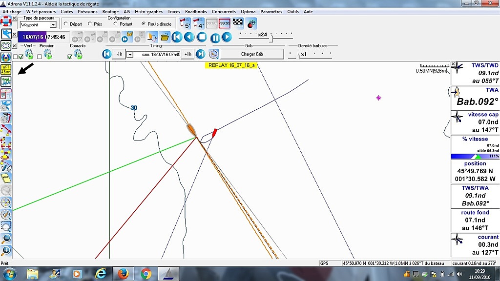The image size is (500, 281).
Task: Jump to last Grib timing step
Action: click(x=201, y=54)
